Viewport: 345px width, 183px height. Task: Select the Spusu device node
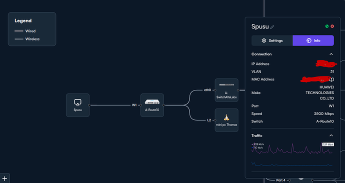(77, 105)
